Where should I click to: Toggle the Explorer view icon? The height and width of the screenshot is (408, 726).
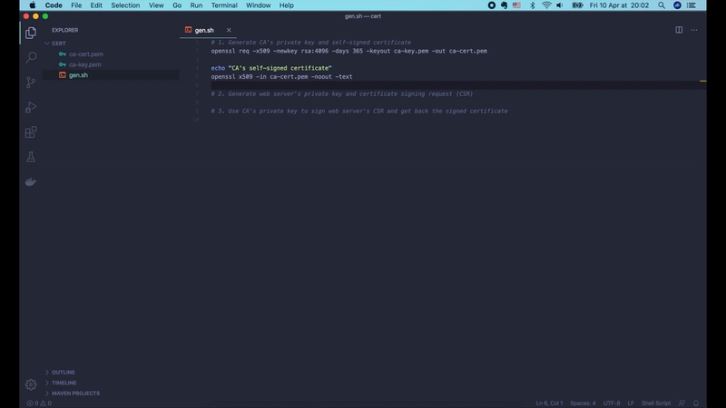click(31, 33)
